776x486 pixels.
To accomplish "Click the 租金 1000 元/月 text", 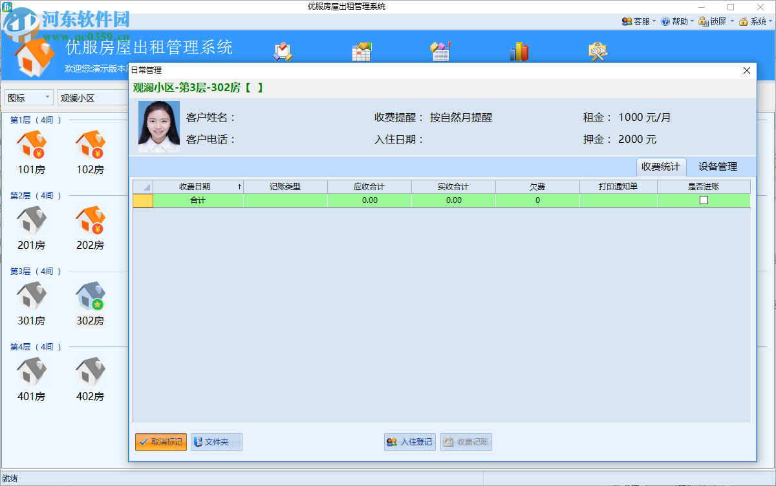I will point(627,118).
